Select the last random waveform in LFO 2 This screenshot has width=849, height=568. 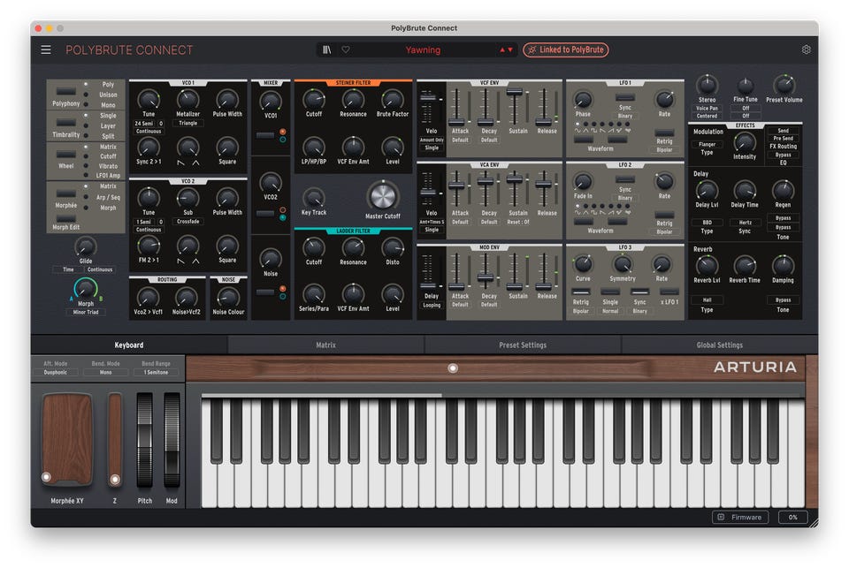click(x=627, y=213)
